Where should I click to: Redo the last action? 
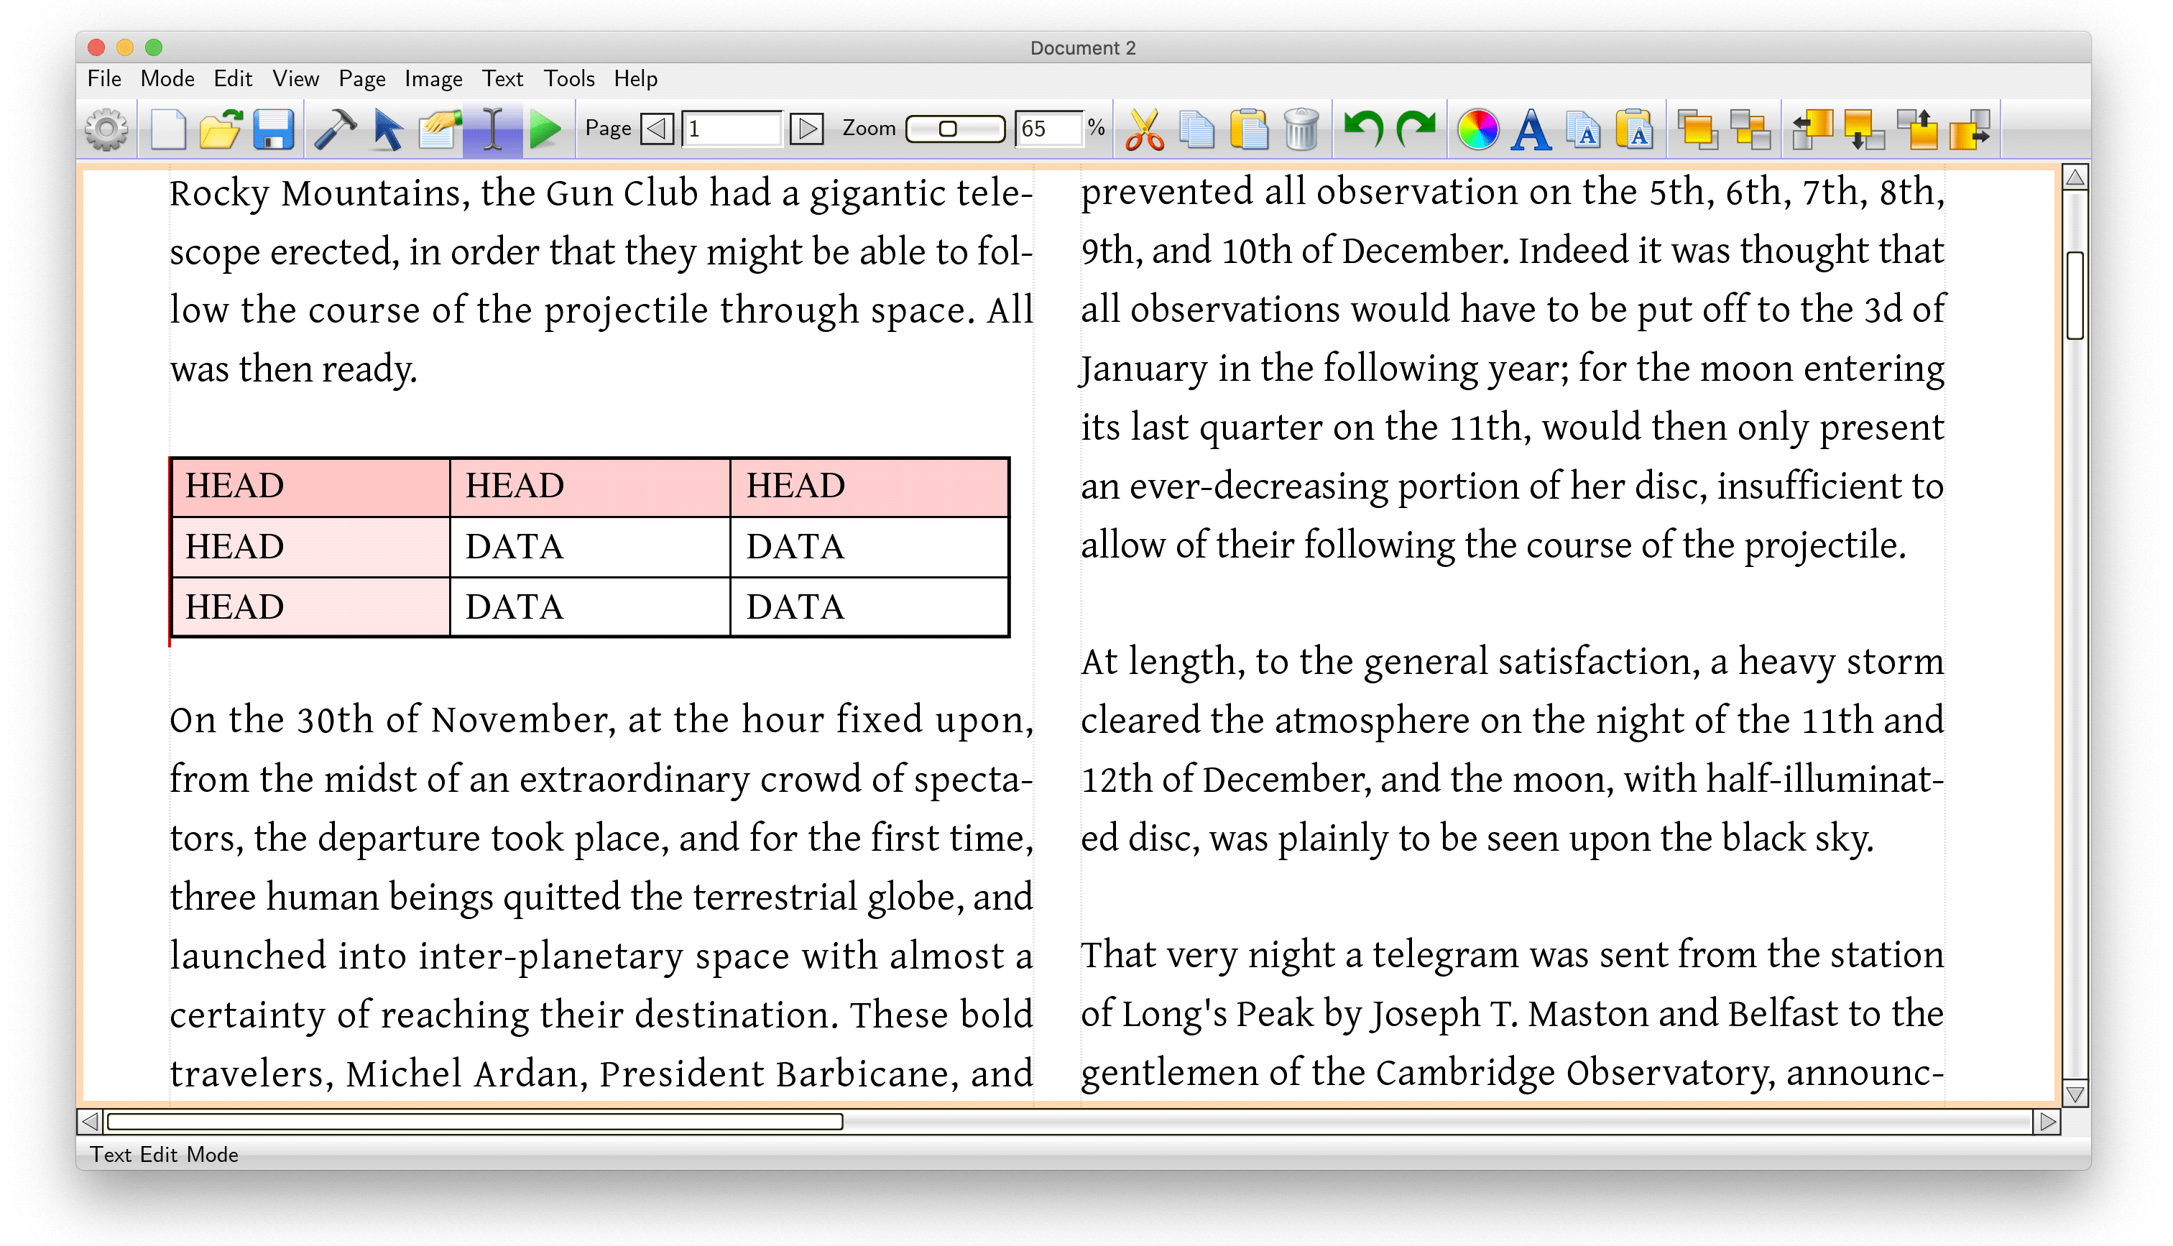[x=1415, y=129]
